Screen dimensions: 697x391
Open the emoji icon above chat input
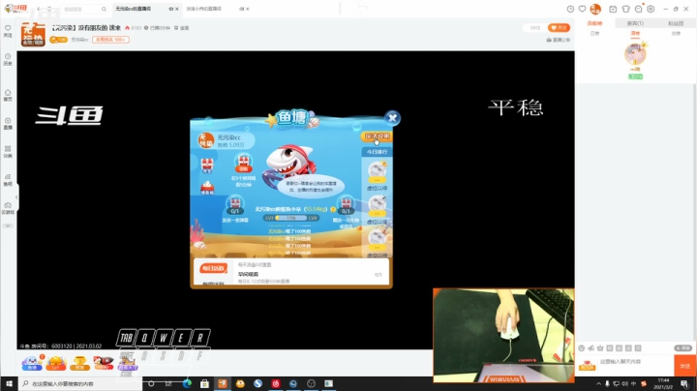pos(582,348)
